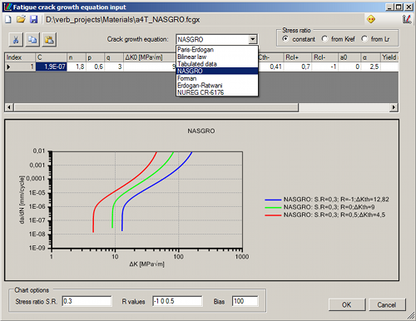Image resolution: width=416 pixels, height=321 pixels.
Task: Save the file with the floppy disk icon
Action: (x=34, y=19)
